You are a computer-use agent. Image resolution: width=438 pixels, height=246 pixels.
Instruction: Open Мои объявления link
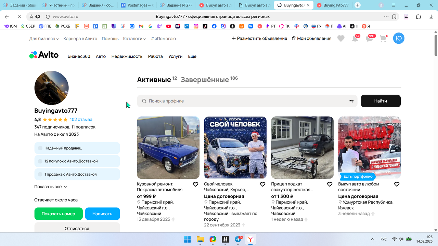click(x=311, y=39)
